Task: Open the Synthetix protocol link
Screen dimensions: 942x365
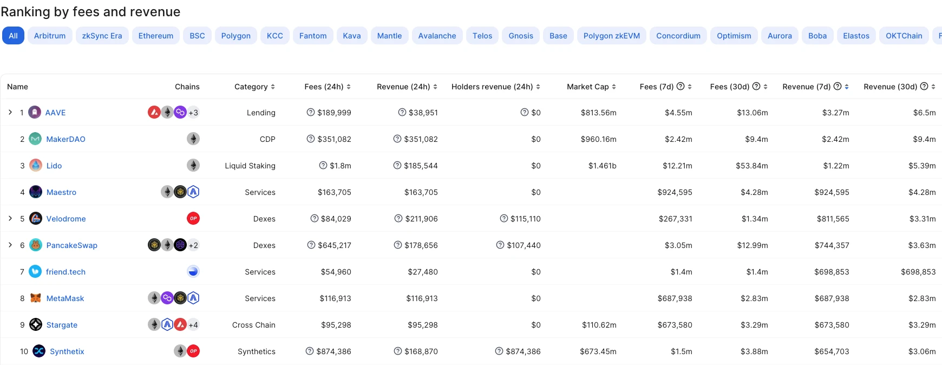Action: click(67, 351)
